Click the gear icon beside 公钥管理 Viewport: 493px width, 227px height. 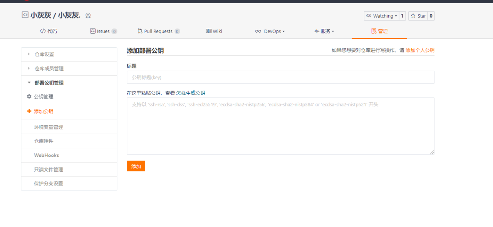tap(29, 96)
